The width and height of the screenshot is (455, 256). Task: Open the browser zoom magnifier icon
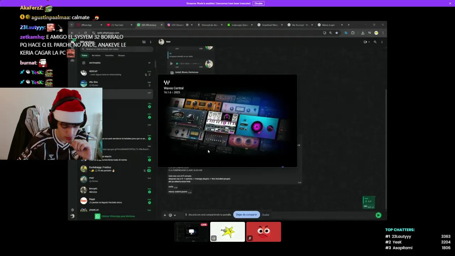330,33
